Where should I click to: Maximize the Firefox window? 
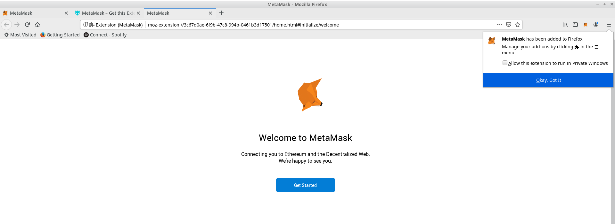605,4
